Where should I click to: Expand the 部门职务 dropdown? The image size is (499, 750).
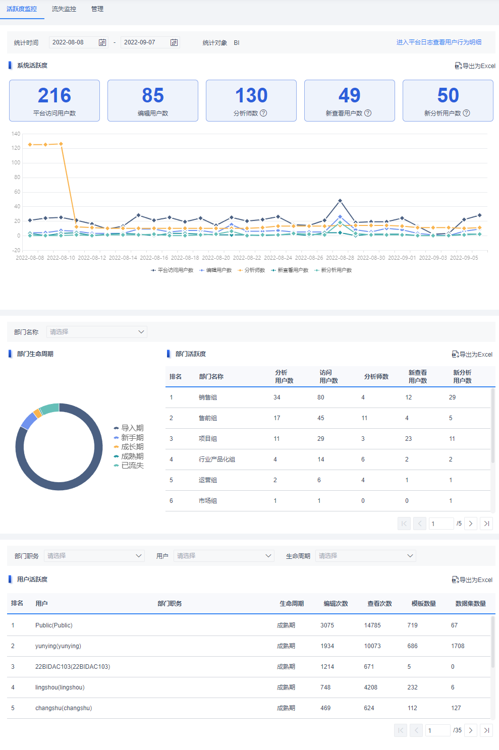[x=94, y=556]
